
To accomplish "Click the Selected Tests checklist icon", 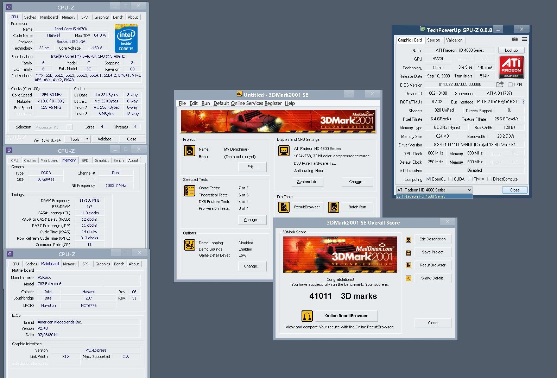I will pos(190,191).
